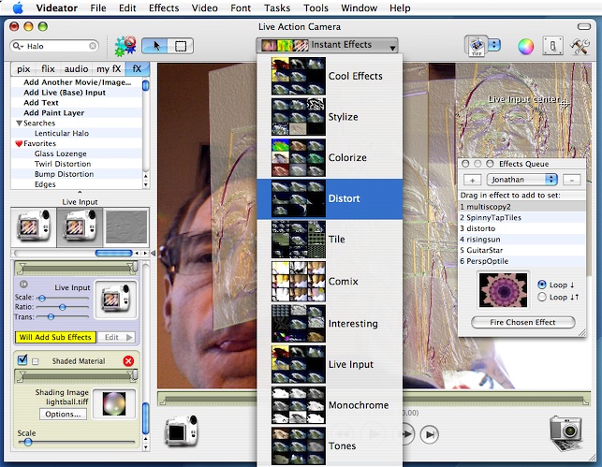This screenshot has width=602, height=467.
Task: Adjust the Live Input Ratio slider
Action: [62, 307]
